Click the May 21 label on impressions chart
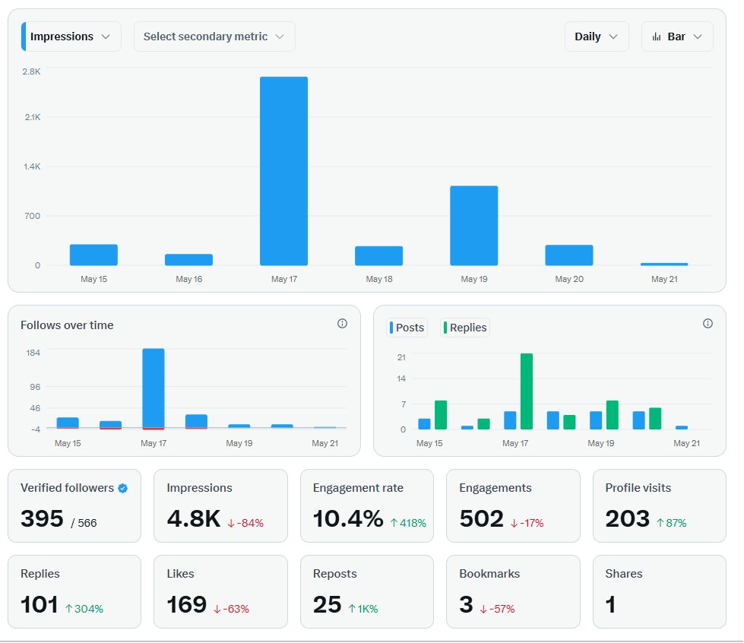Viewport: 744px width, 643px height. (664, 279)
